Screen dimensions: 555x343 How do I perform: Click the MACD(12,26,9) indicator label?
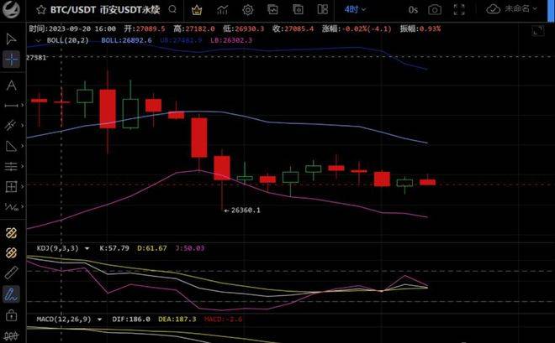64,320
